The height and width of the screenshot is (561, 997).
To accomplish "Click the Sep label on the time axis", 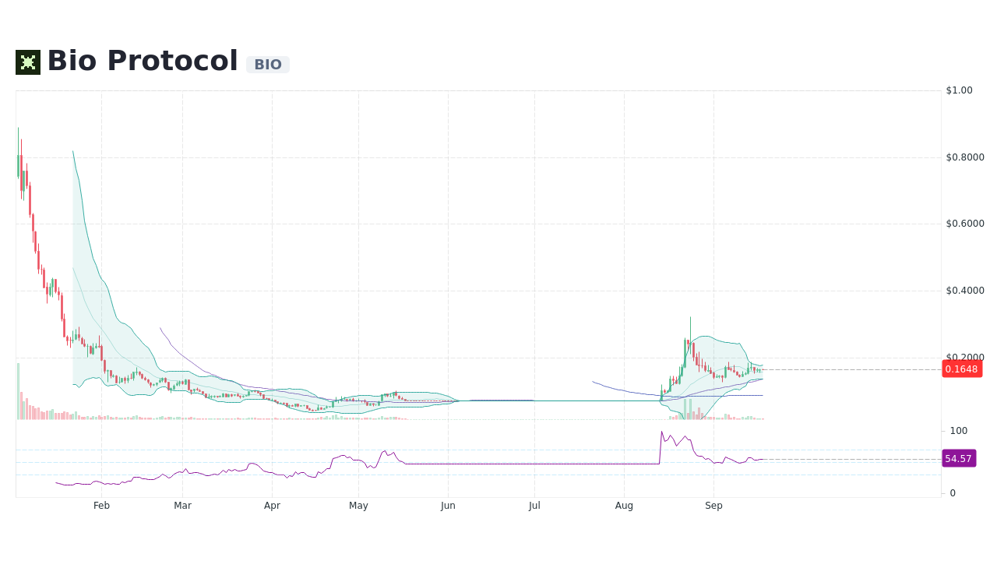I will pos(713,505).
